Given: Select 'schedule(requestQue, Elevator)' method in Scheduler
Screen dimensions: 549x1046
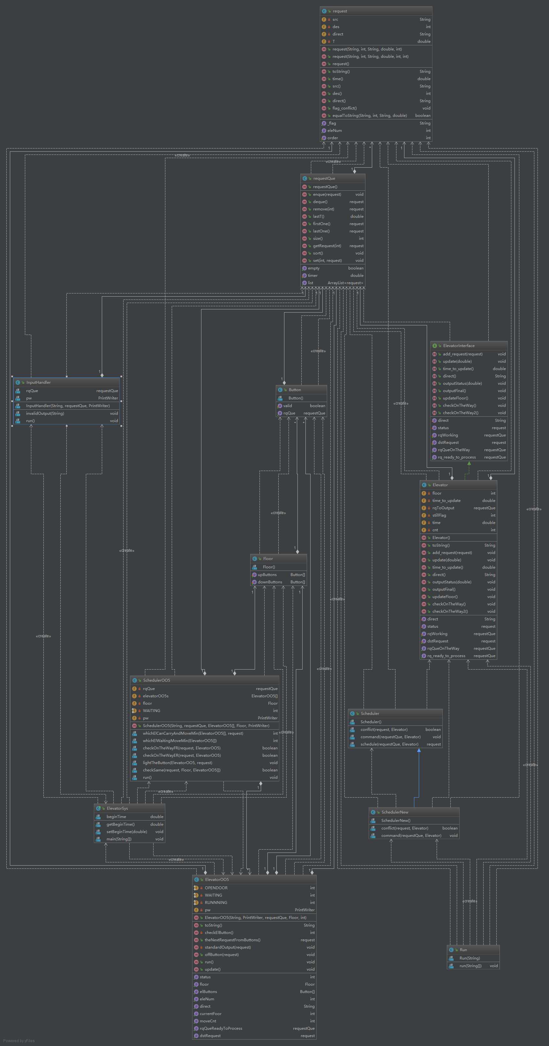Looking at the screenshot, I should coord(395,744).
